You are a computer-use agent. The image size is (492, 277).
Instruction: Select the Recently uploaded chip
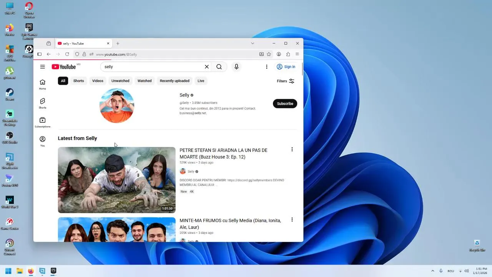(x=175, y=81)
